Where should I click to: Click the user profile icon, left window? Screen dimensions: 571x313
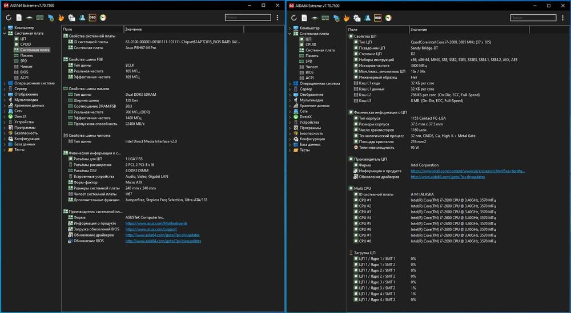[x=82, y=18]
